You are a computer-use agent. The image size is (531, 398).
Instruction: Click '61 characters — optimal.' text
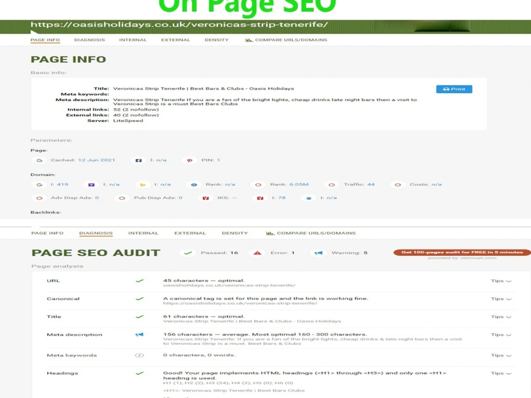203,317
